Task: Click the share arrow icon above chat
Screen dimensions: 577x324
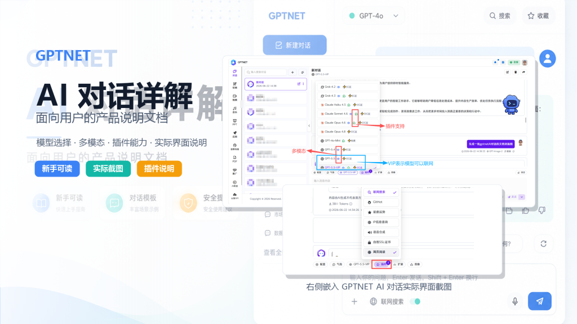Action: pyautogui.click(x=523, y=73)
